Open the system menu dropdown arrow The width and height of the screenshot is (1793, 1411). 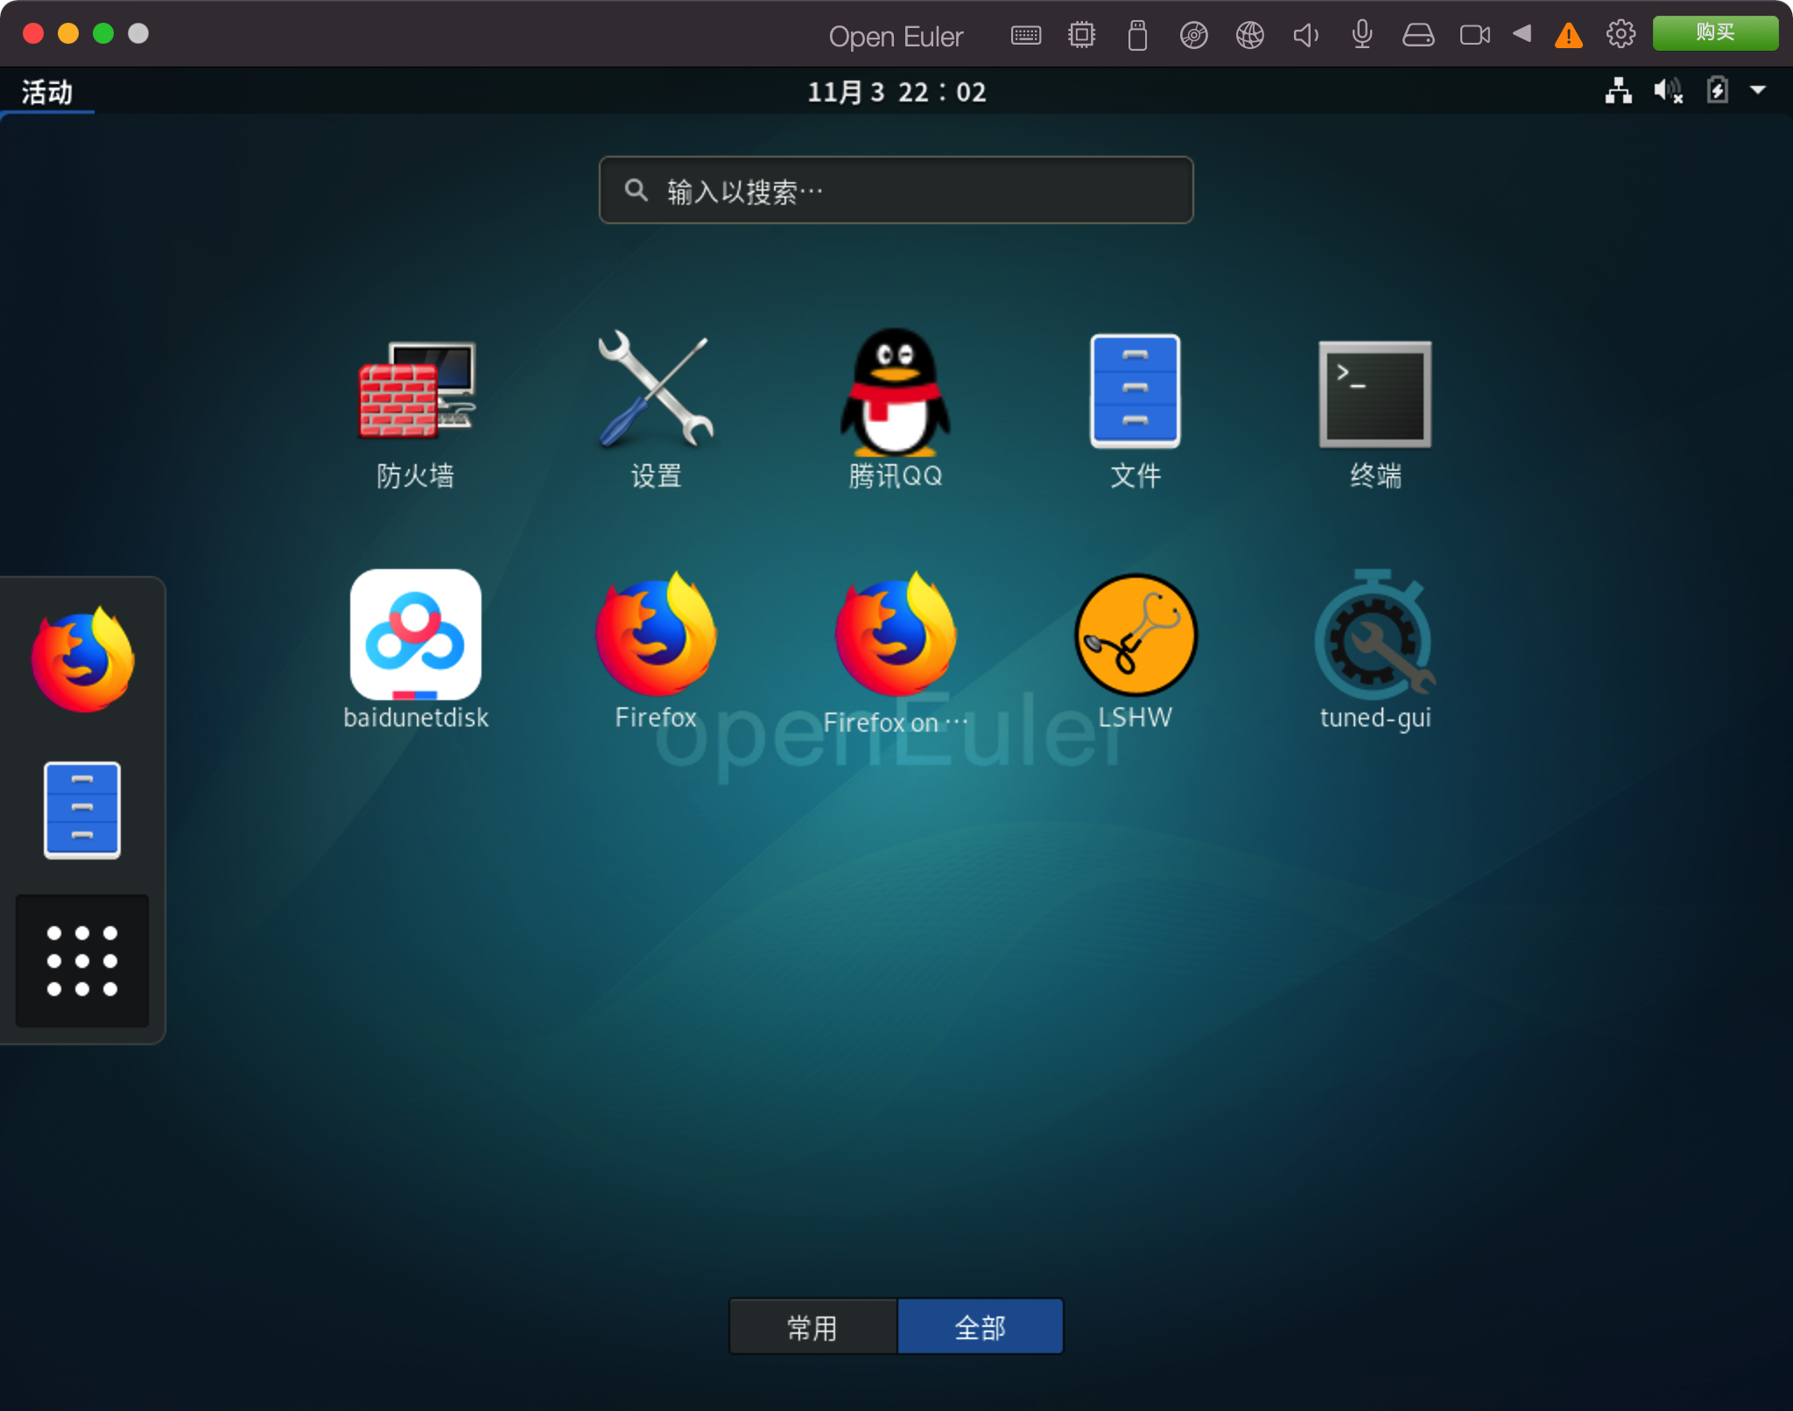(x=1757, y=90)
